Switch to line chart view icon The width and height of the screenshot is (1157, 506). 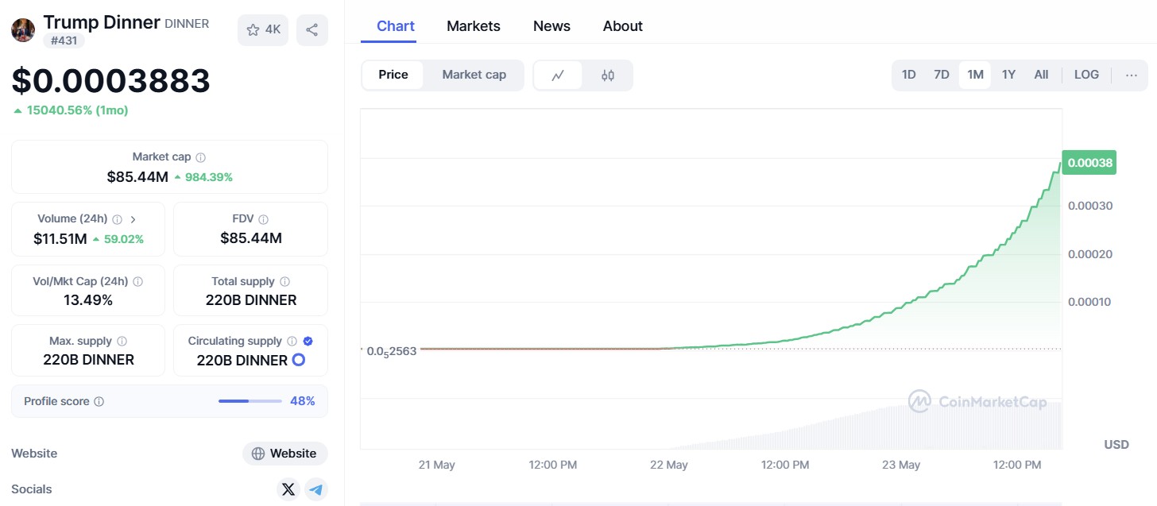558,75
